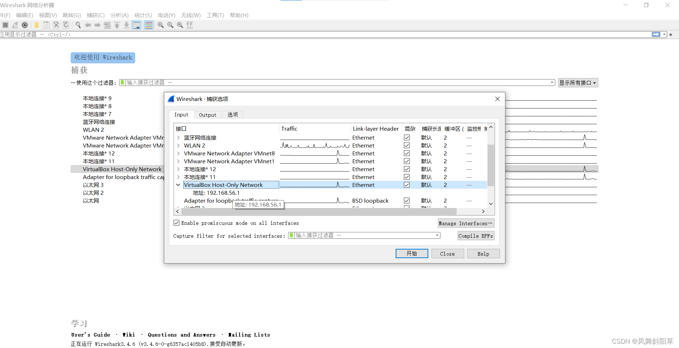Click the open capture file folder icon
Image resolution: width=679 pixels, height=348 pixels.
(36, 25)
